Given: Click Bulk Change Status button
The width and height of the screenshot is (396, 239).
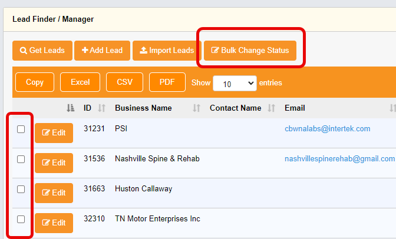Looking at the screenshot, I should click(250, 51).
